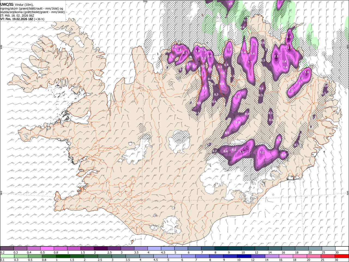Click the '20W' longitude label at the top edge
The width and height of the screenshot is (349, 262).
tap(145, 1)
